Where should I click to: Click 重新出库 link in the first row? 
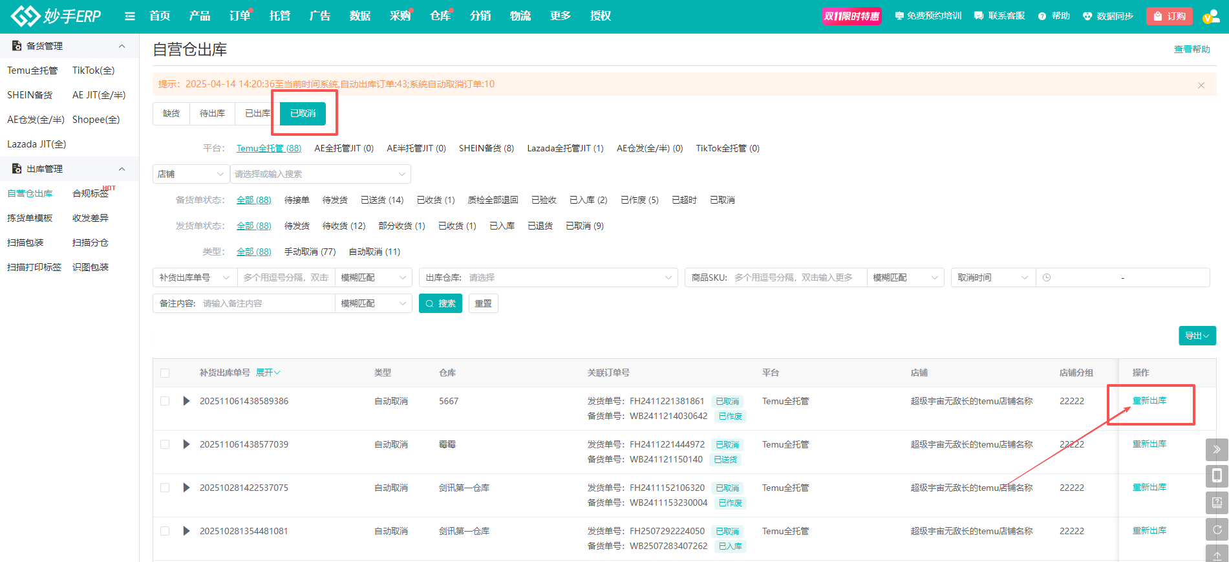pyautogui.click(x=1149, y=401)
